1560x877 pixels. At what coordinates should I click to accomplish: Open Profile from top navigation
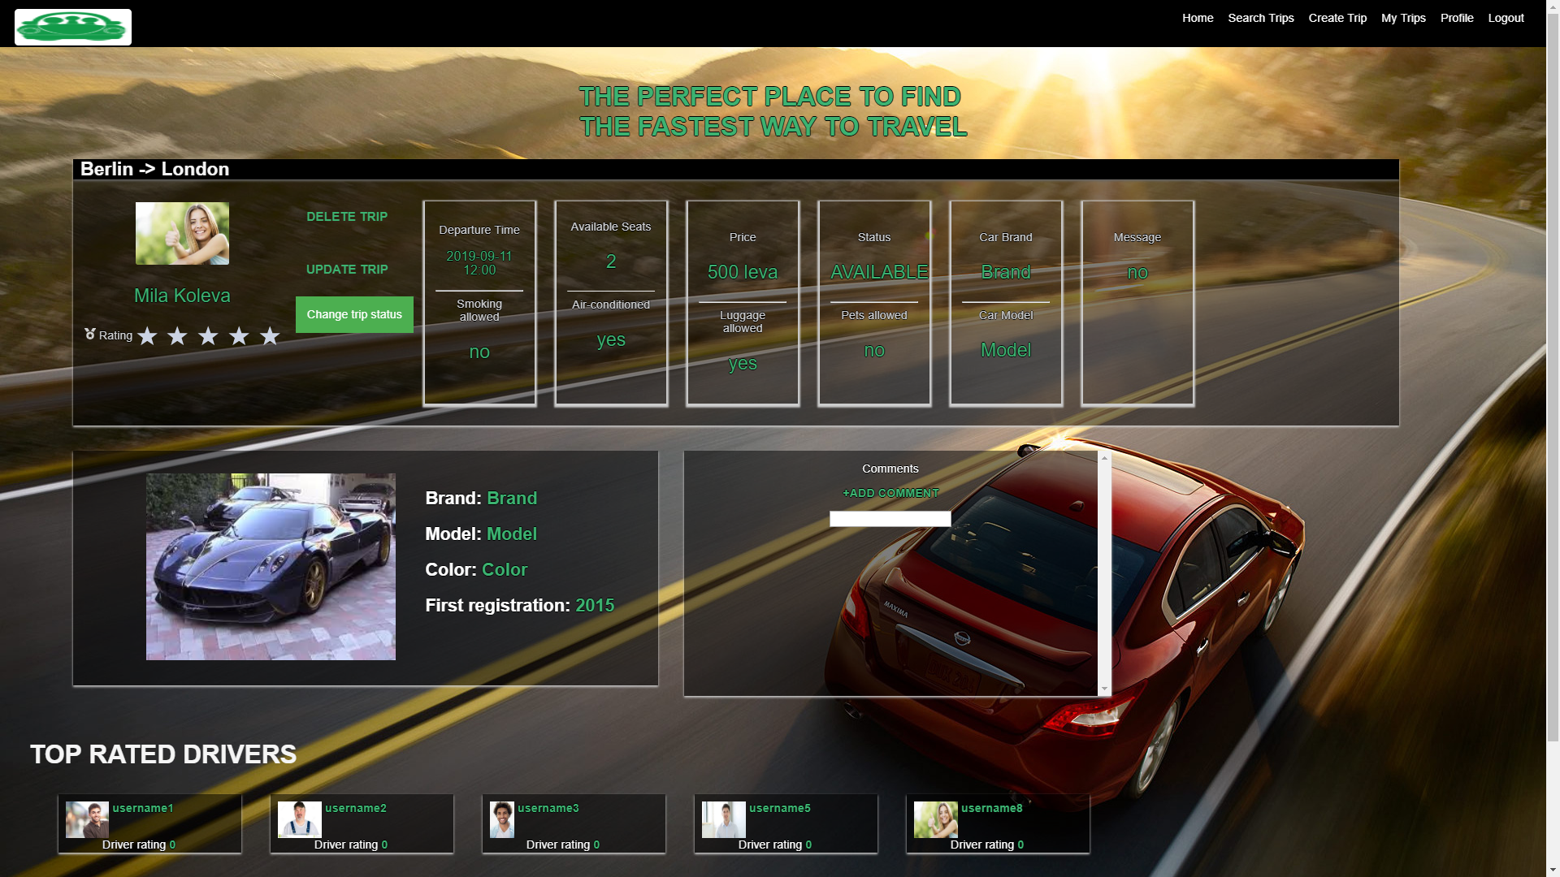coord(1457,18)
